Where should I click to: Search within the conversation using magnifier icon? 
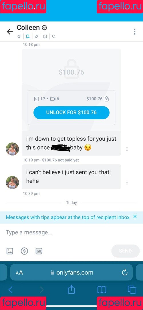(54, 36)
